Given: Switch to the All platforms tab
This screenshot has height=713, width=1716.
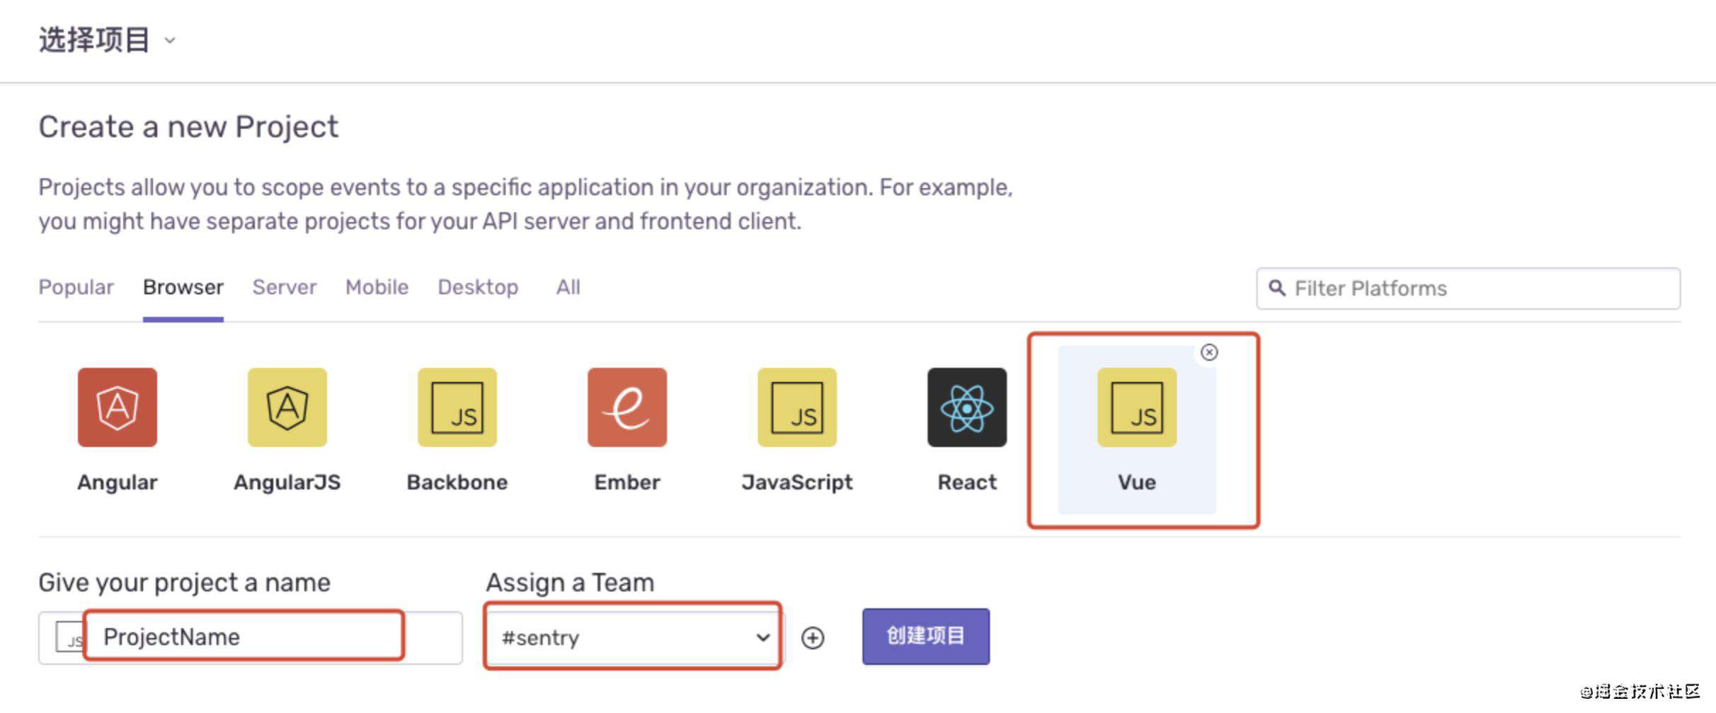Looking at the screenshot, I should pos(568,287).
